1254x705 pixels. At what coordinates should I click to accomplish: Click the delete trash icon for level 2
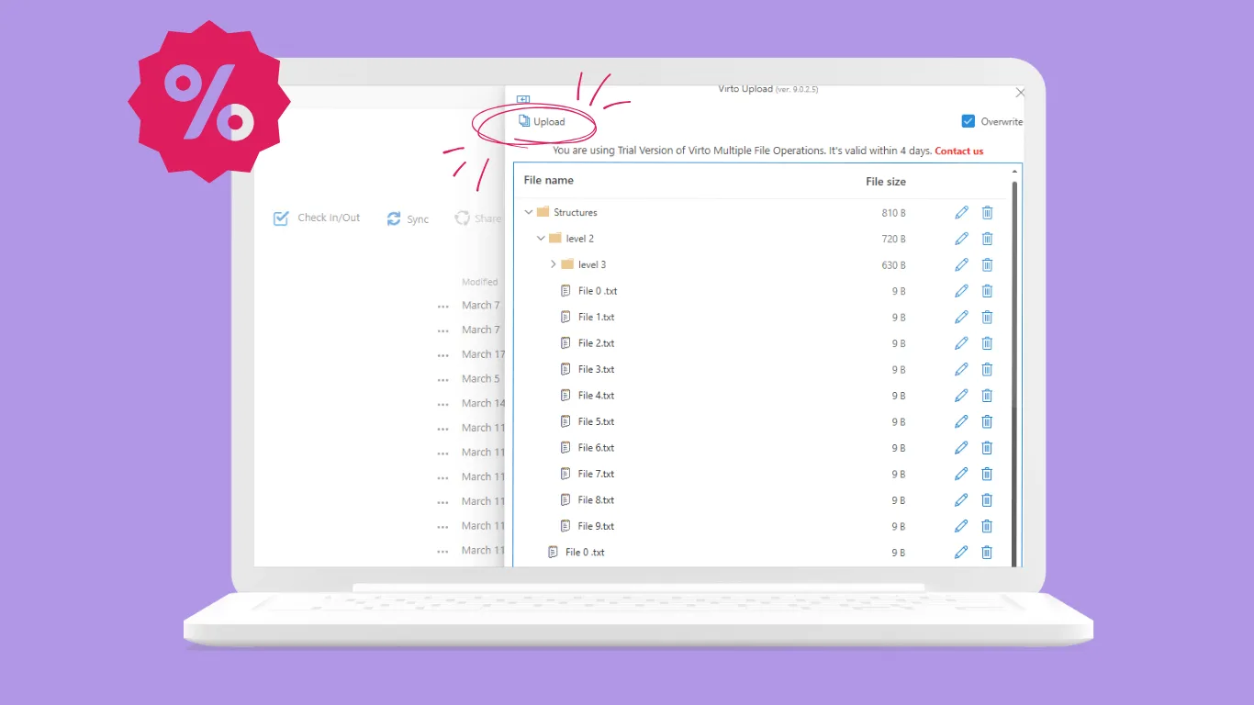(x=987, y=238)
